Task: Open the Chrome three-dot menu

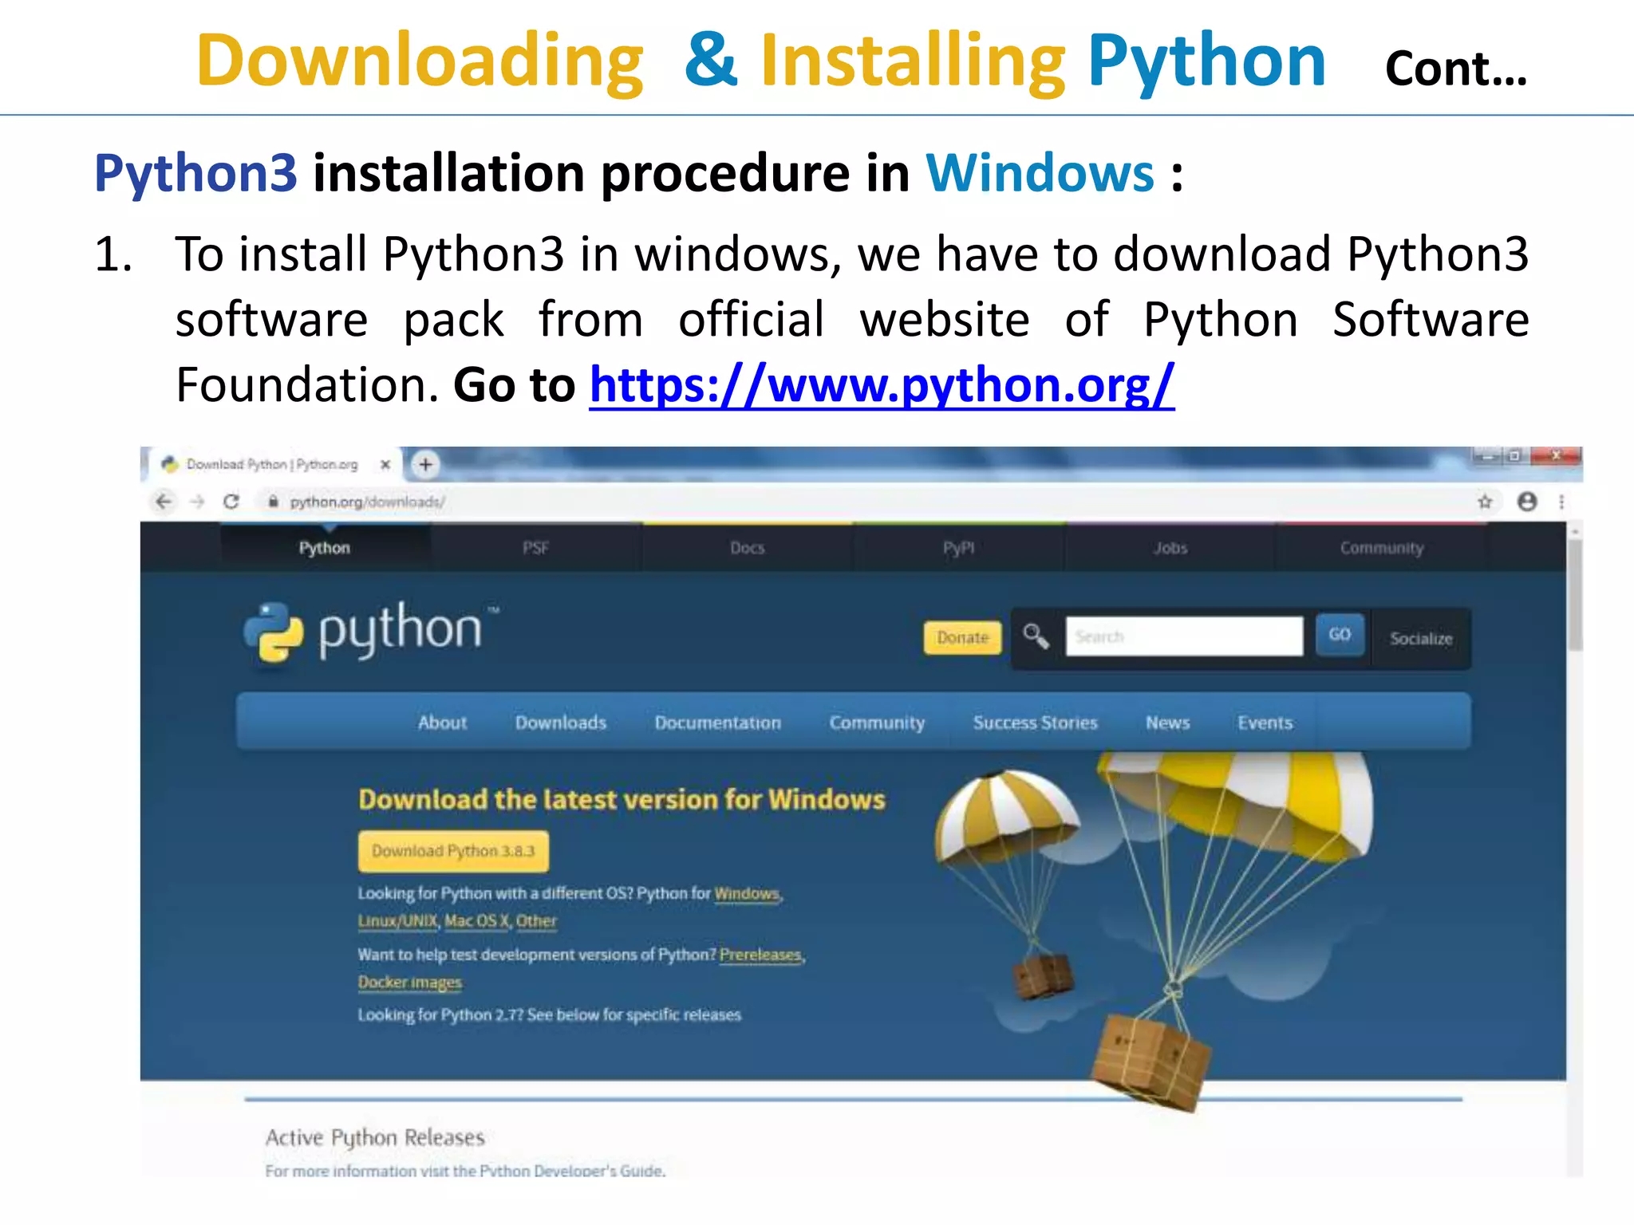Action: point(1561,502)
